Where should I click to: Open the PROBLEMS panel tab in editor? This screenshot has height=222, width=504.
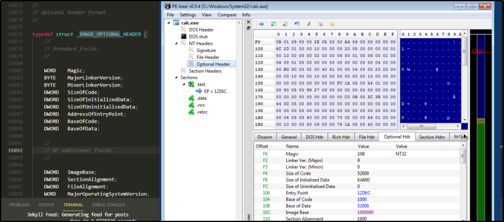click(x=19, y=204)
